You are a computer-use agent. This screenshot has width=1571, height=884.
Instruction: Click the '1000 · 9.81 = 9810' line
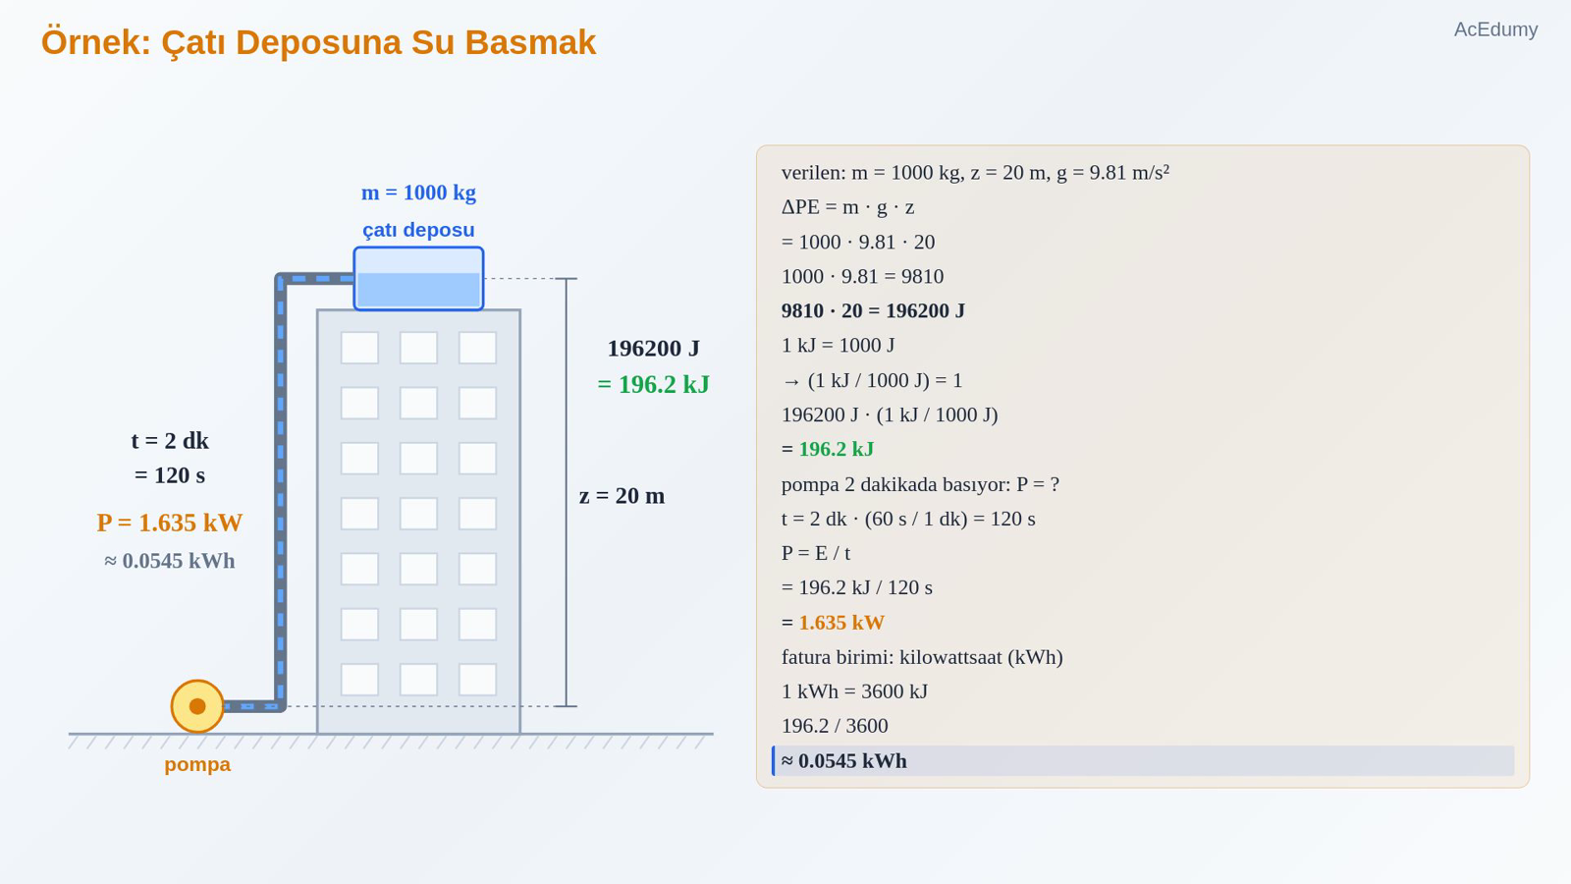click(862, 276)
